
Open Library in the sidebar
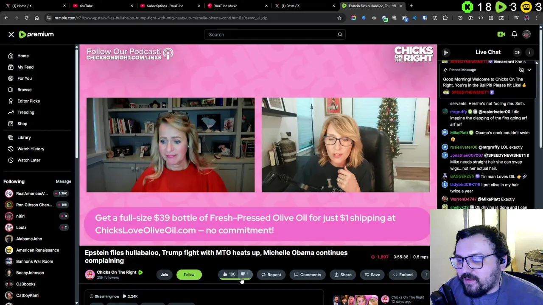pos(24,138)
